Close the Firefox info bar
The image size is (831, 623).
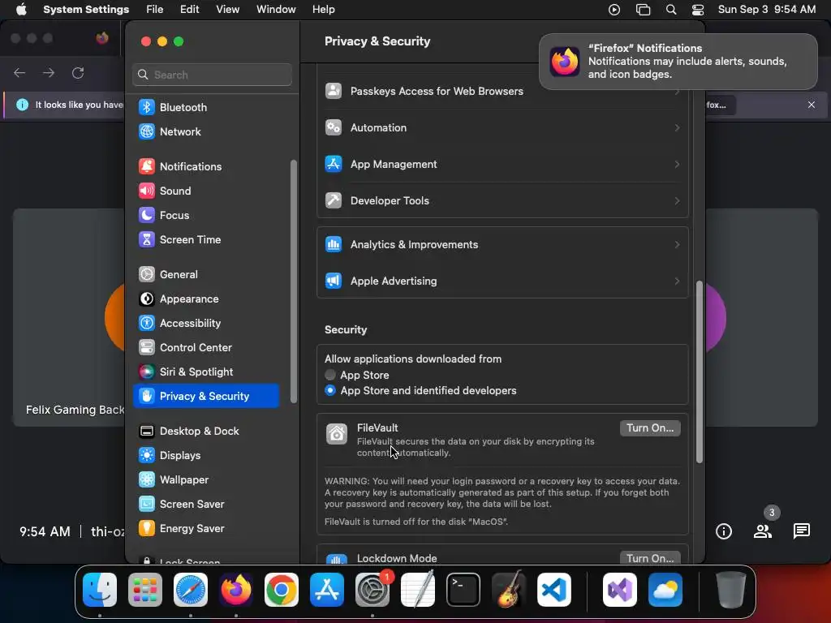(811, 105)
